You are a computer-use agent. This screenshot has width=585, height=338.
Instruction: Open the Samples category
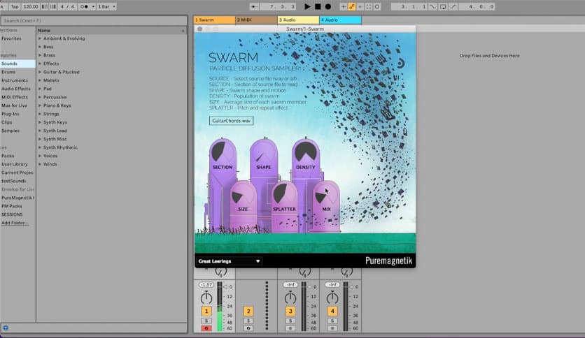coord(10,131)
